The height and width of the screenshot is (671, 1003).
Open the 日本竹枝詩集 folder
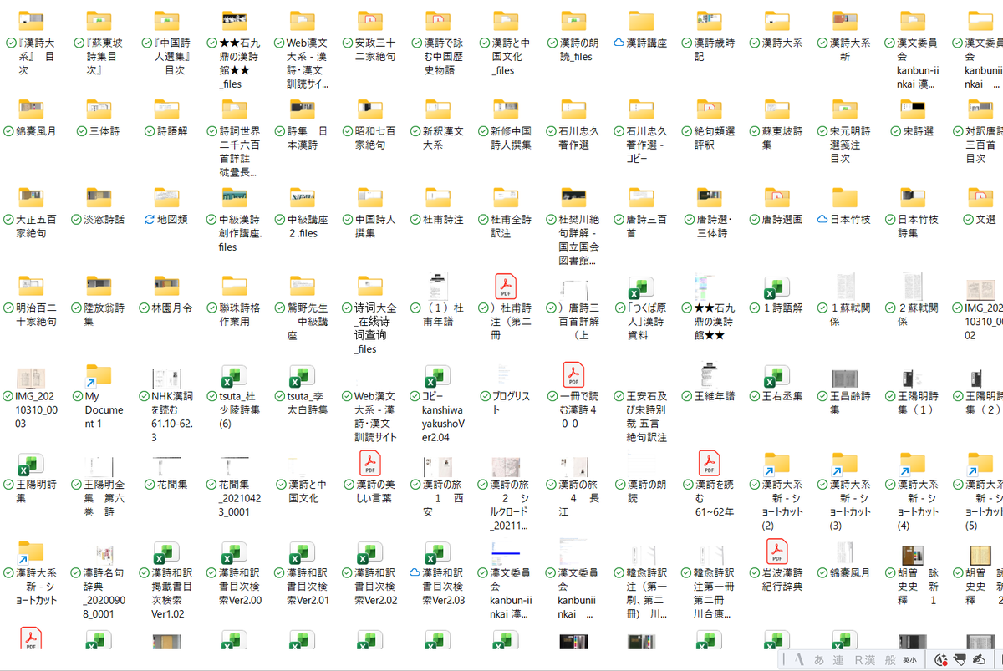[x=913, y=197]
